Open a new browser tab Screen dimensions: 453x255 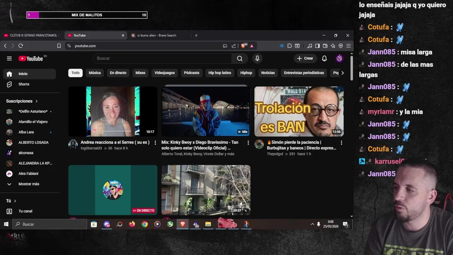click(196, 35)
